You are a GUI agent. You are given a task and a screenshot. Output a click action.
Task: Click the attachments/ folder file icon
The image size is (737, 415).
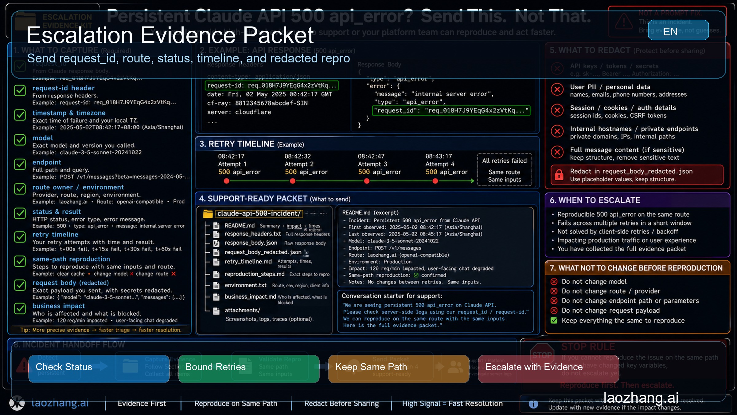216,311
